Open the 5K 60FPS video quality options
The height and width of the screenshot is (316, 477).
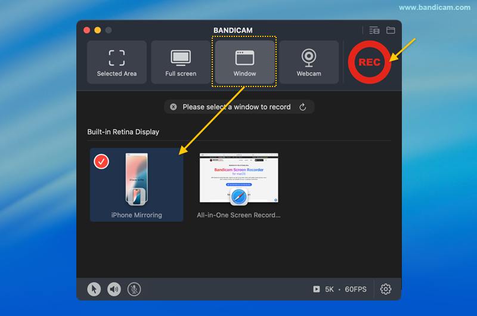click(346, 289)
